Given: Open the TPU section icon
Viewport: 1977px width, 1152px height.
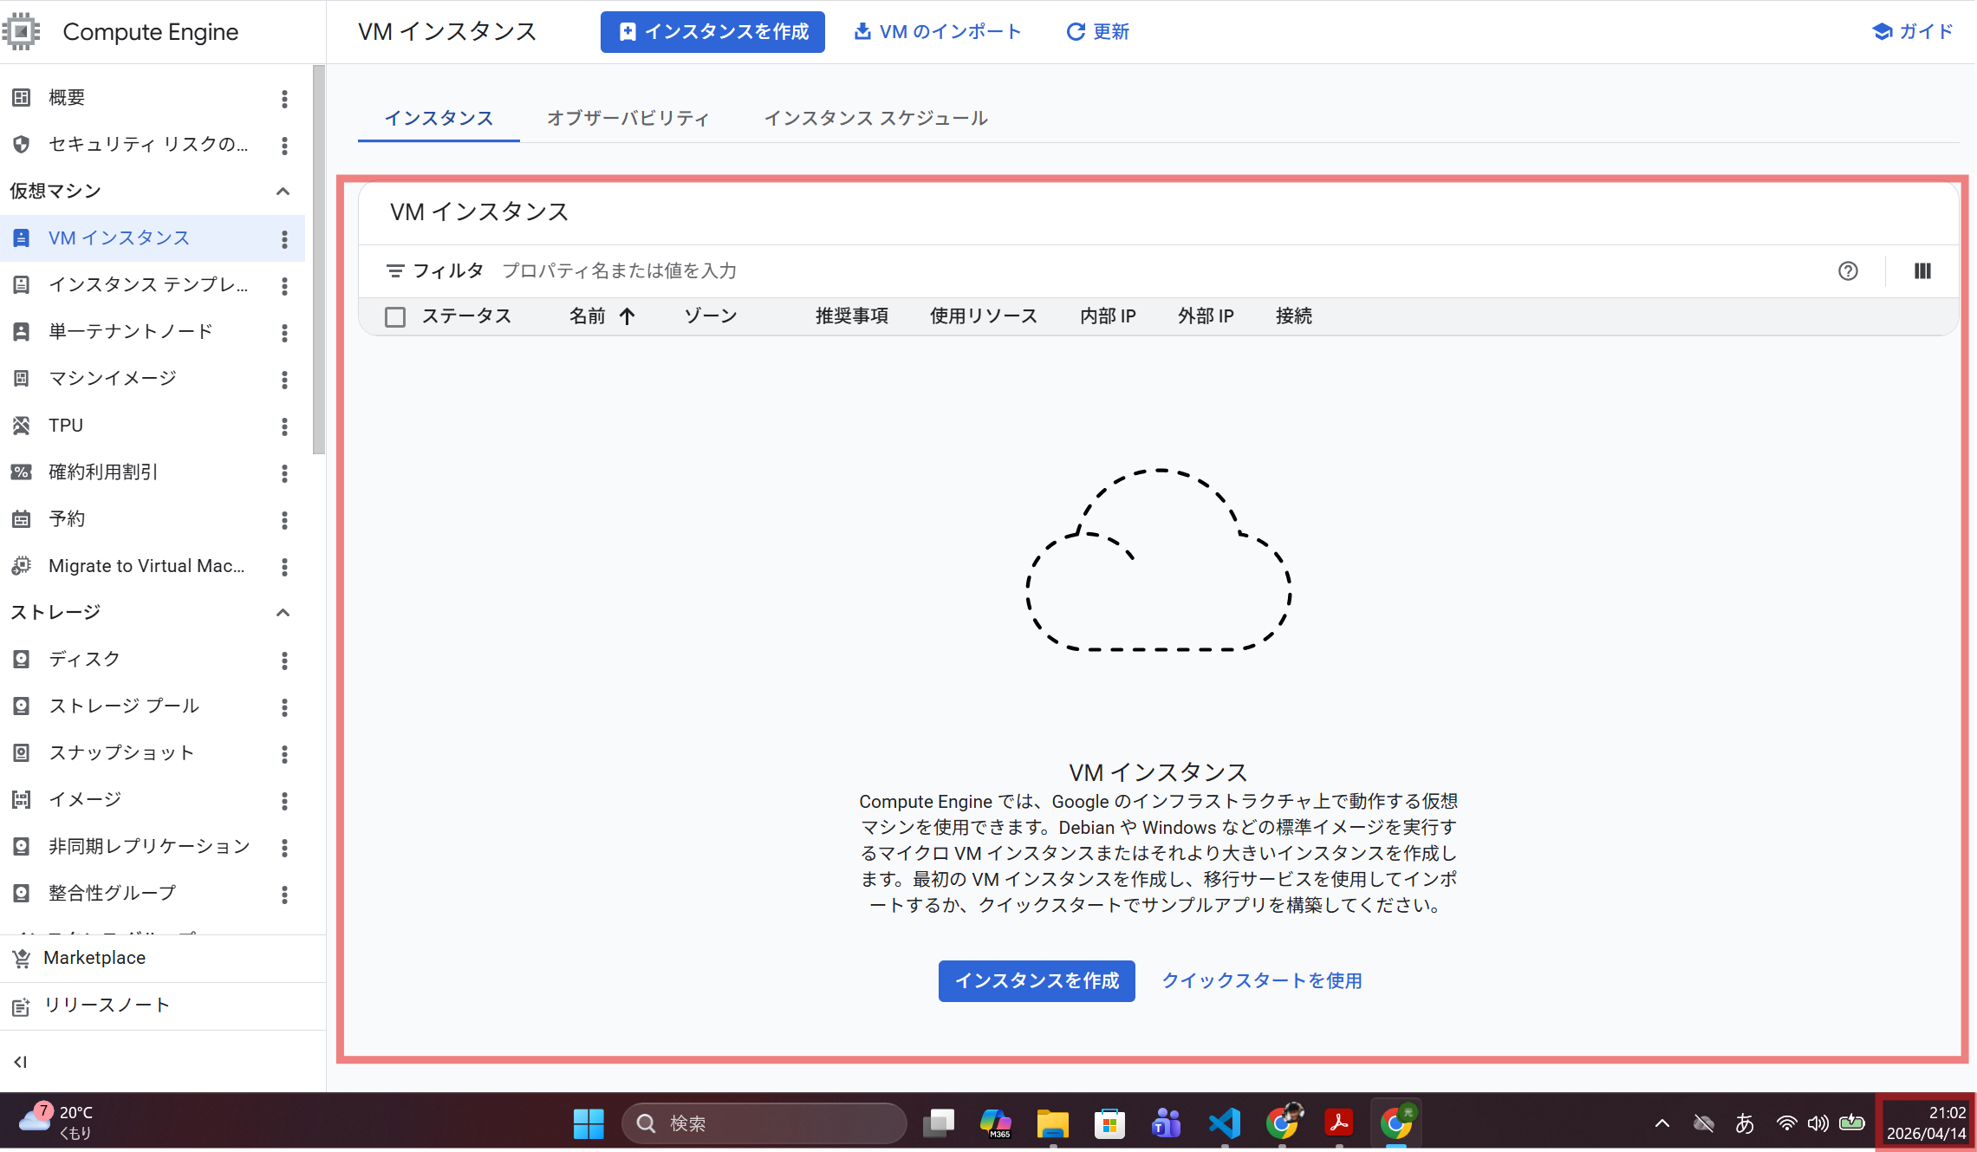Looking at the screenshot, I should [x=22, y=425].
